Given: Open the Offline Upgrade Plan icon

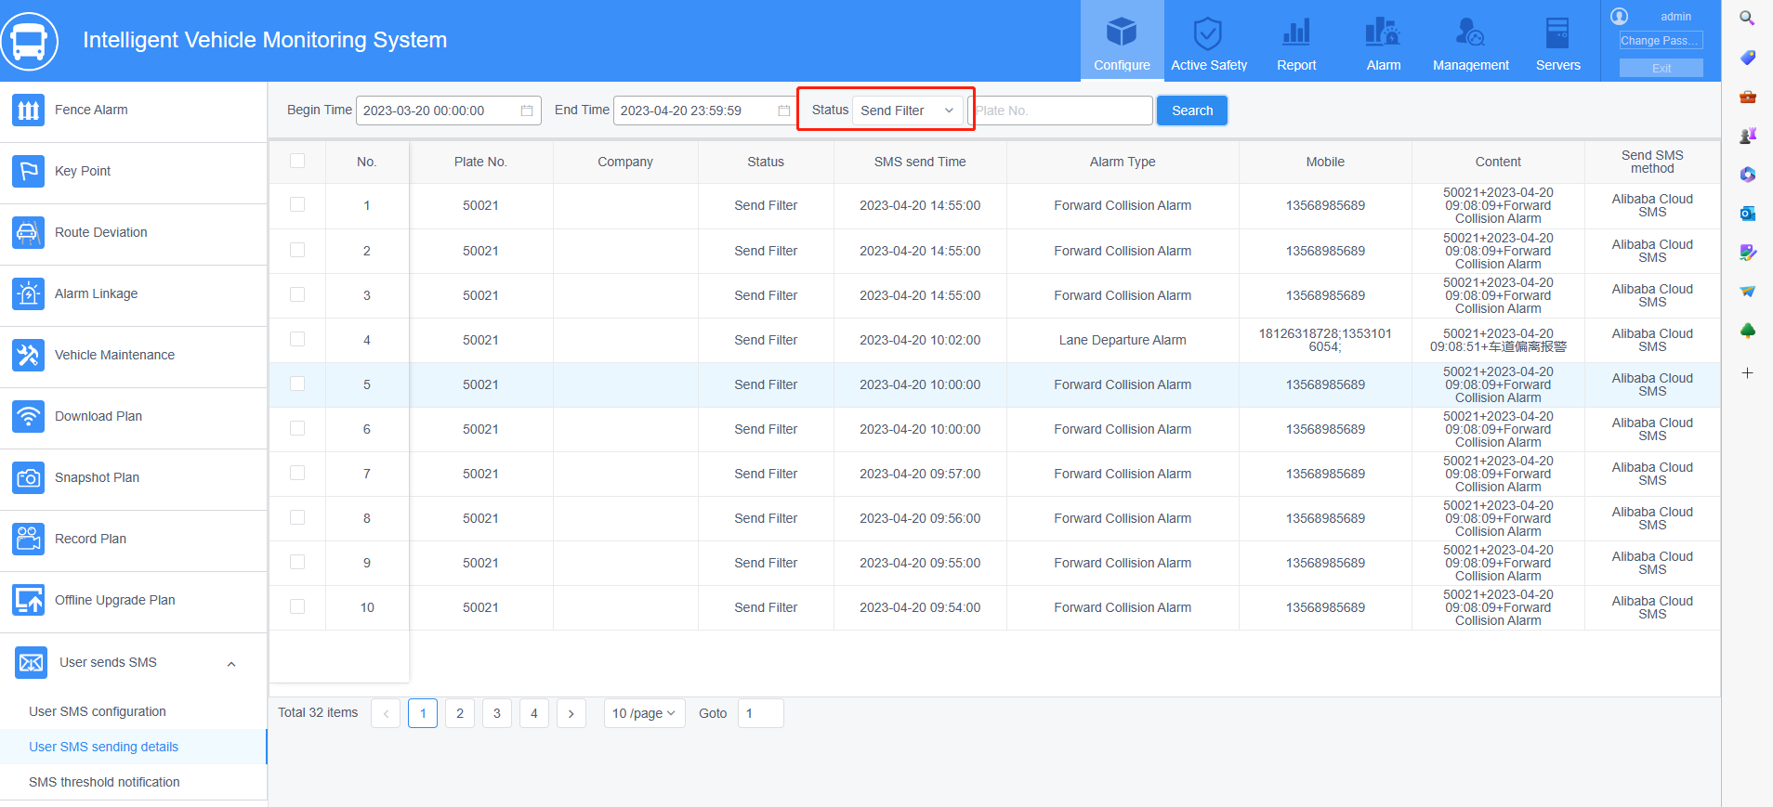Looking at the screenshot, I should click(29, 601).
